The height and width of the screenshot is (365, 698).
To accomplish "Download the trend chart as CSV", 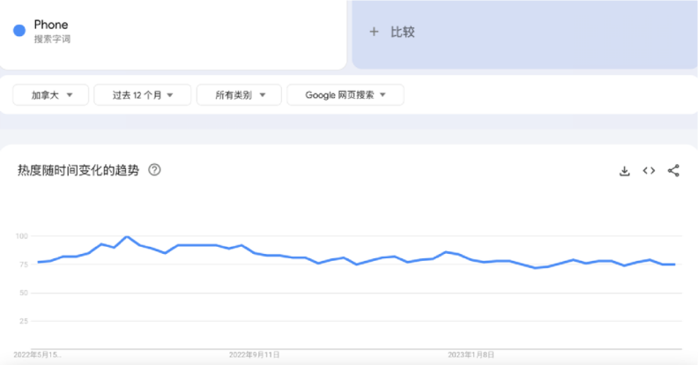I will click(625, 170).
